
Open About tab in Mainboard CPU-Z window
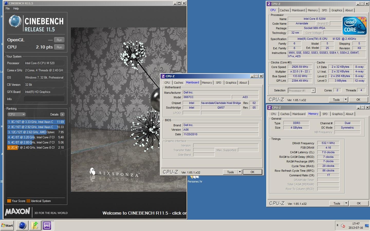(243, 83)
